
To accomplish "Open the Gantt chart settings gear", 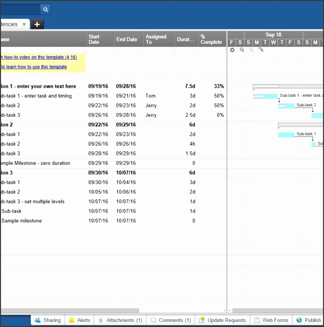I will [232, 50].
